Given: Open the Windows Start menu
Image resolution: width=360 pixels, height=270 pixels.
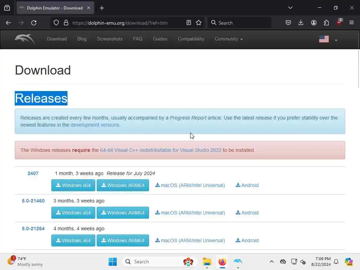Looking at the screenshot, I should (112, 262).
